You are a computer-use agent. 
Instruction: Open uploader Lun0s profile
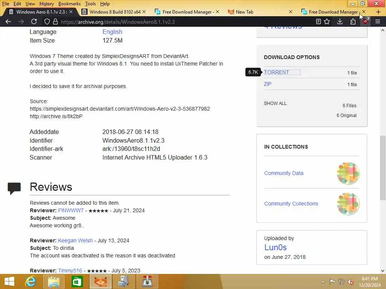[x=276, y=247]
